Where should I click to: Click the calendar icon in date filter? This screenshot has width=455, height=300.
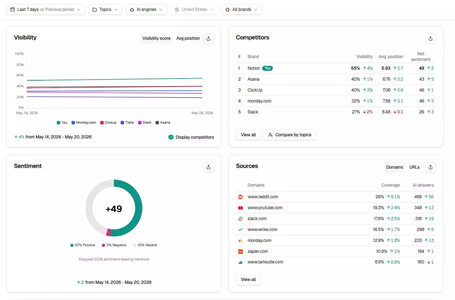tap(13, 10)
